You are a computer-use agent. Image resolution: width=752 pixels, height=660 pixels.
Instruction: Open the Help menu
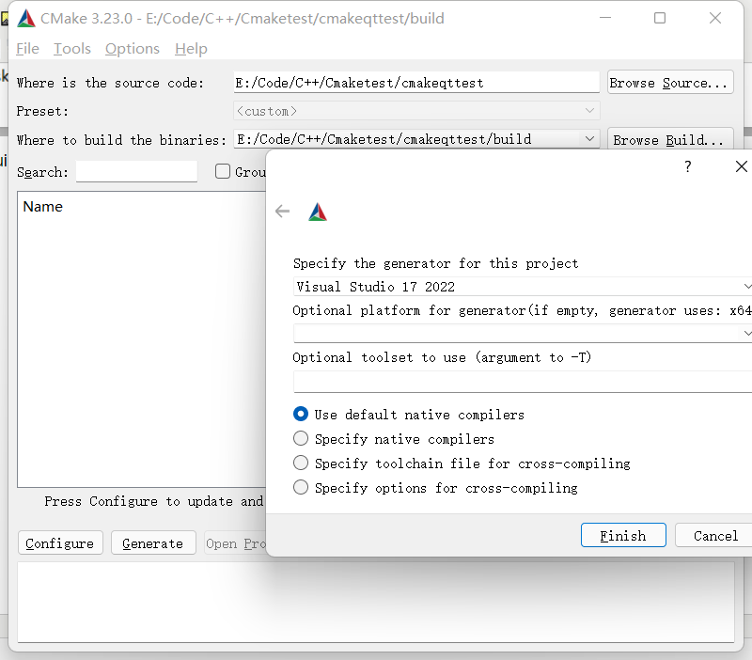pos(191,49)
